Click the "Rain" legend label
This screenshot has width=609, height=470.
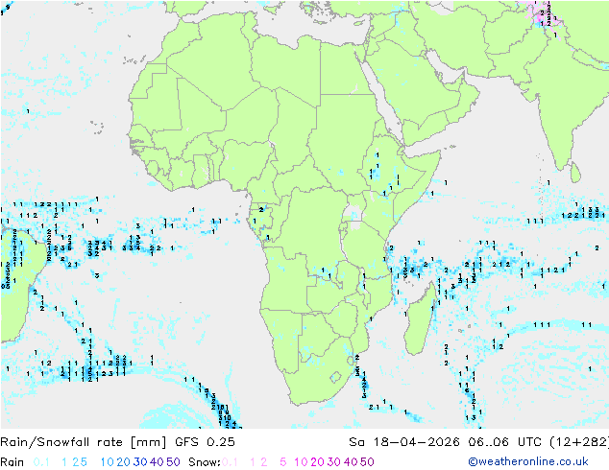12,462
